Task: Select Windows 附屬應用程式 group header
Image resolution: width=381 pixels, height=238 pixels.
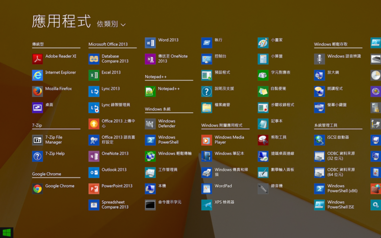Action: [x=221, y=125]
